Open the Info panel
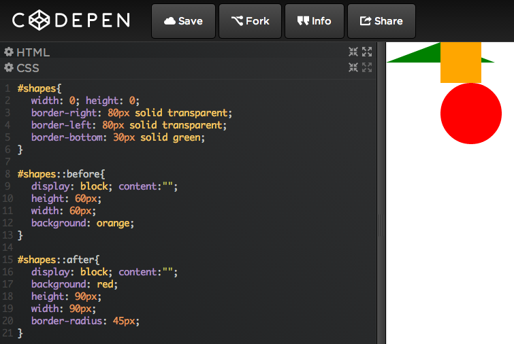The width and height of the screenshot is (514, 344). pyautogui.click(x=314, y=21)
